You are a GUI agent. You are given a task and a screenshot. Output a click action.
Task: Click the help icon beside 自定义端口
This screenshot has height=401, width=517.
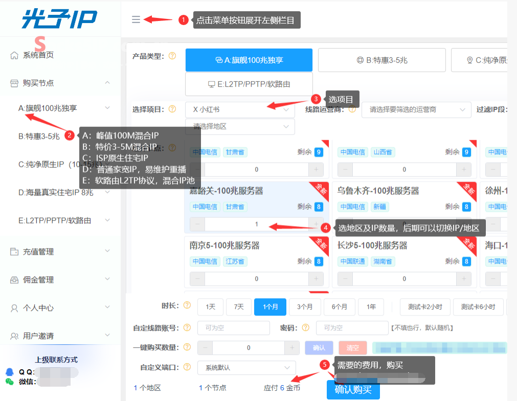pyautogui.click(x=187, y=367)
